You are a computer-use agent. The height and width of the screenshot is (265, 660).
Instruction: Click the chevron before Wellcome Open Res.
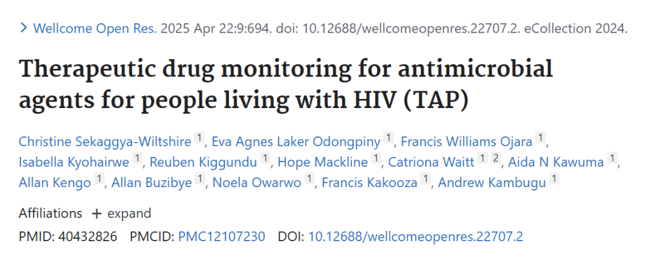point(24,28)
